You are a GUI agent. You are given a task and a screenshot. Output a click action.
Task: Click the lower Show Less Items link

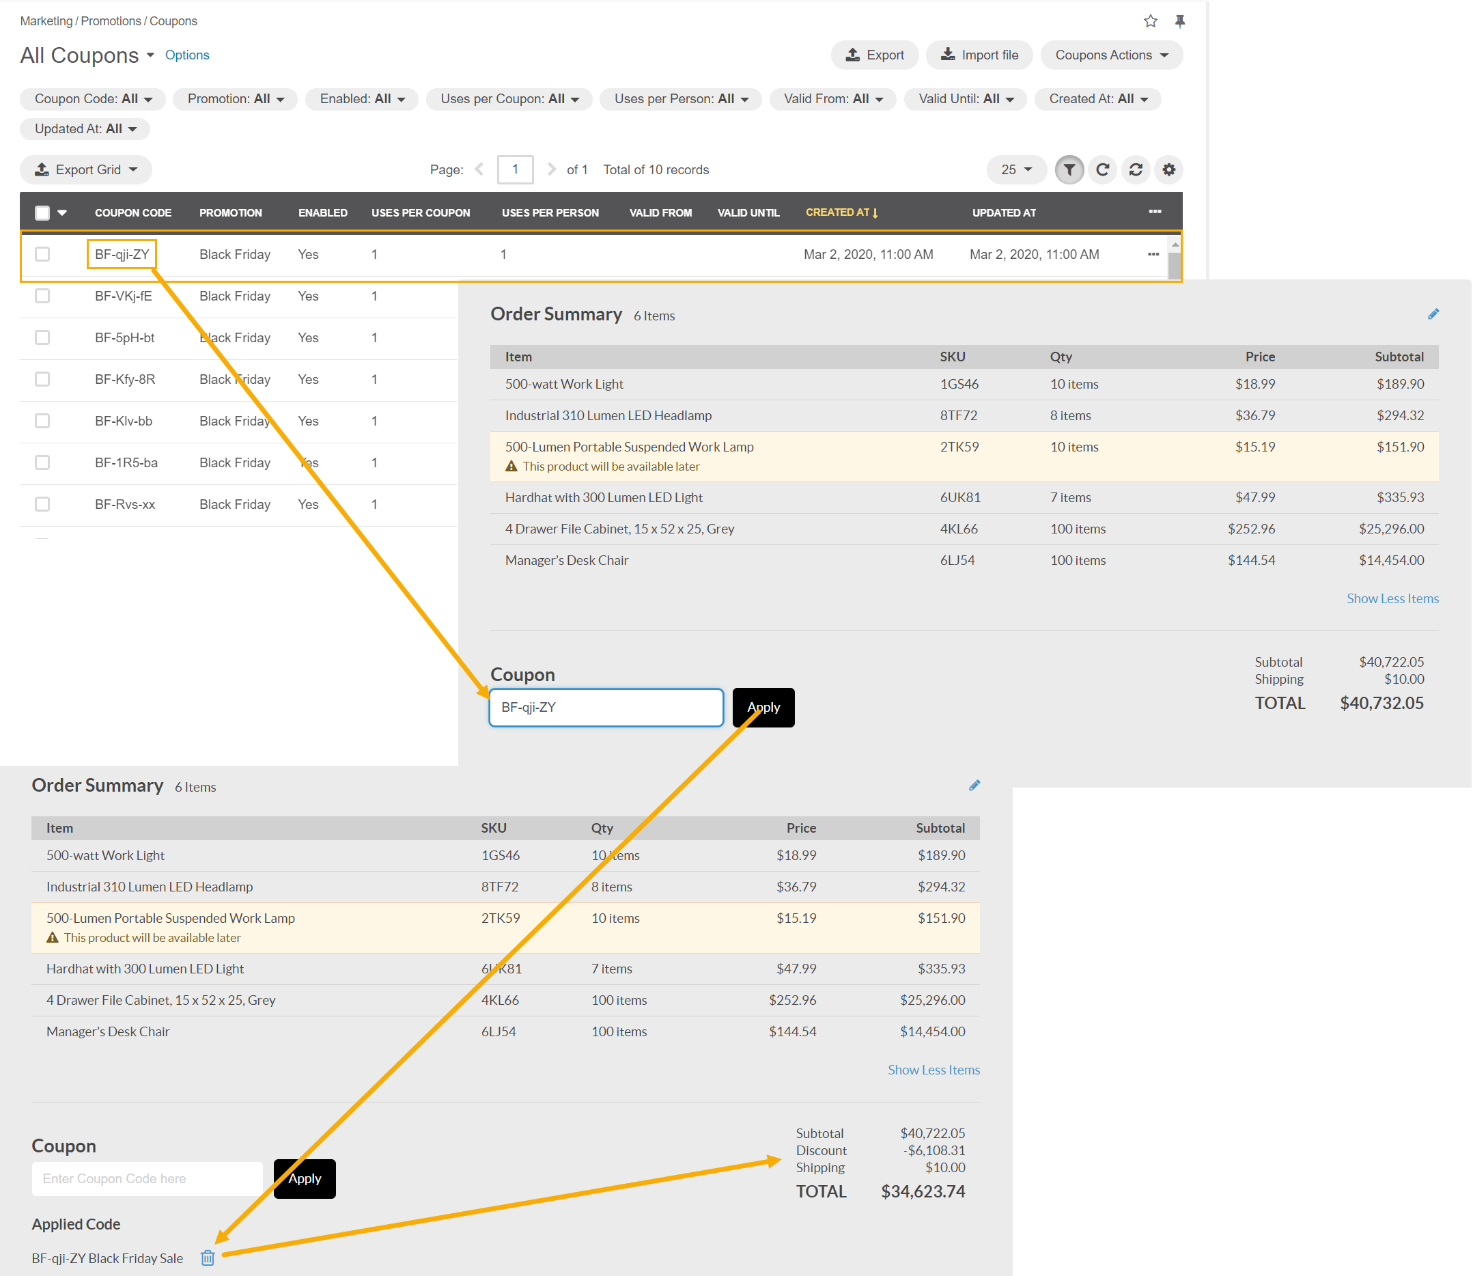[934, 1070]
